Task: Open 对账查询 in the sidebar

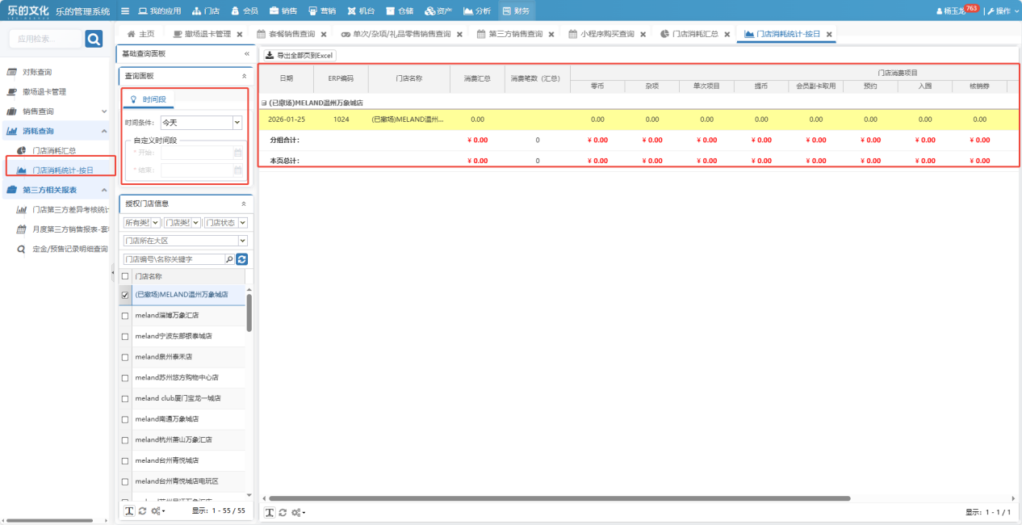Action: tap(37, 72)
